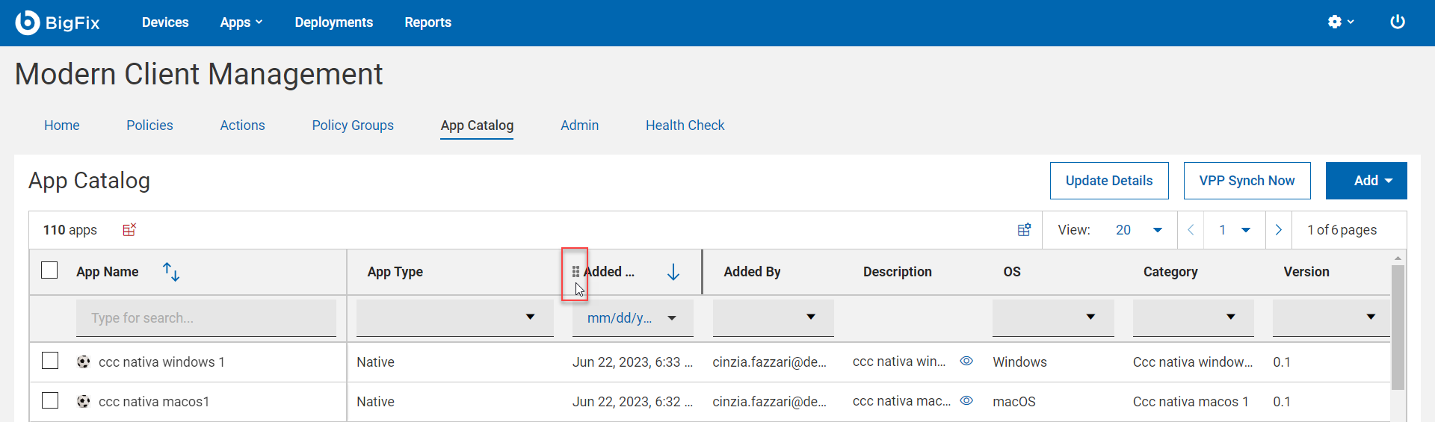Click the Jun 22, 2023, 6:32 date cell

632,401
